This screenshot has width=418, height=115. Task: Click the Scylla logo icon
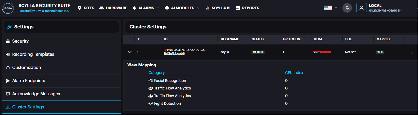(x=8, y=8)
